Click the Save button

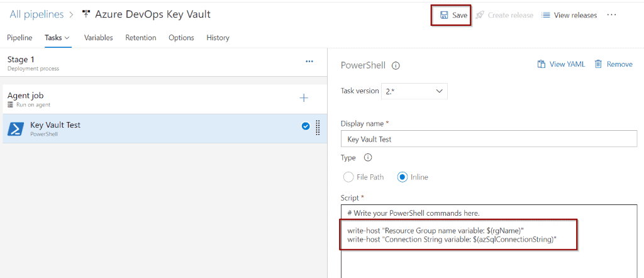[453, 15]
